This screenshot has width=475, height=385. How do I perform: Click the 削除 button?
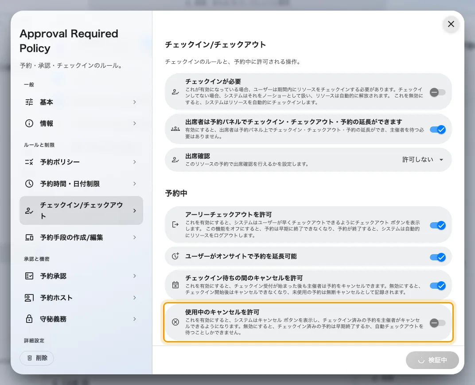pyautogui.click(x=37, y=358)
